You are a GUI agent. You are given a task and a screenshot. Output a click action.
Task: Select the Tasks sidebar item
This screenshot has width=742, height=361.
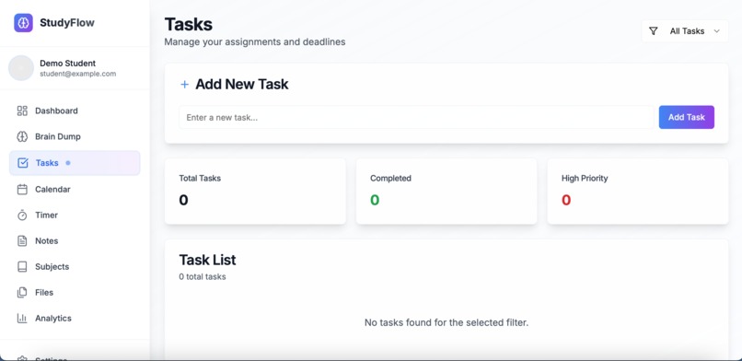point(75,163)
